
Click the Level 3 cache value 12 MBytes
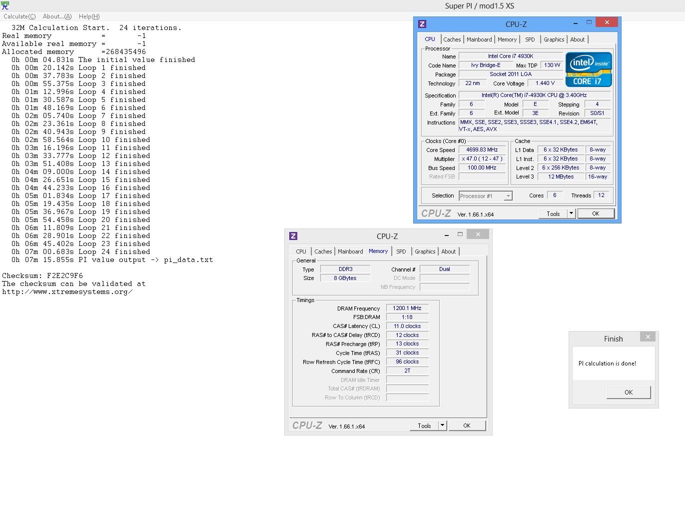click(561, 176)
